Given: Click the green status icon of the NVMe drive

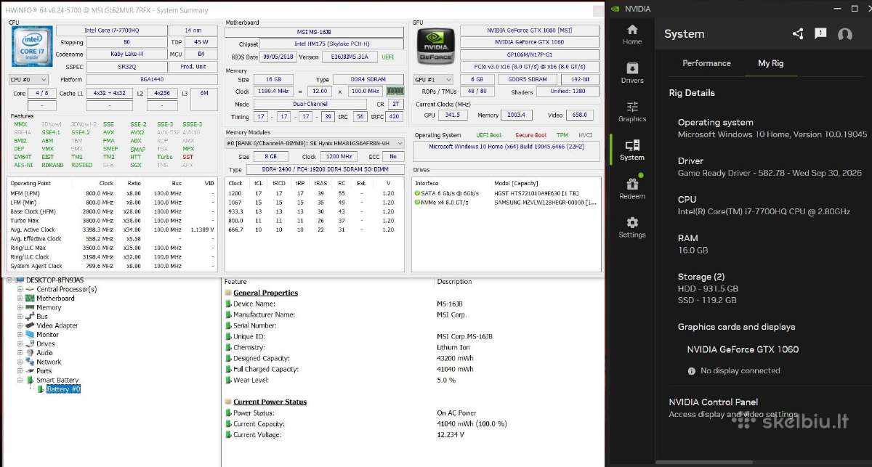Looking at the screenshot, I should point(417,203).
